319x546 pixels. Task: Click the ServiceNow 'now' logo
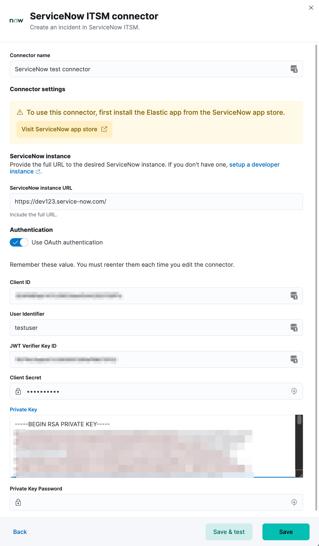(16, 20)
